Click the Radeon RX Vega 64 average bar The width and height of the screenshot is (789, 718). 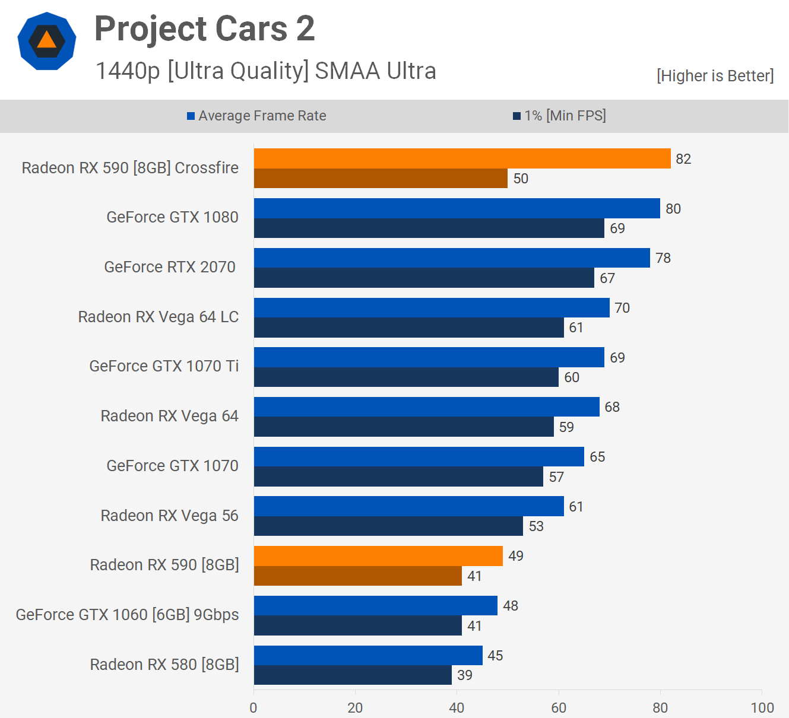426,407
